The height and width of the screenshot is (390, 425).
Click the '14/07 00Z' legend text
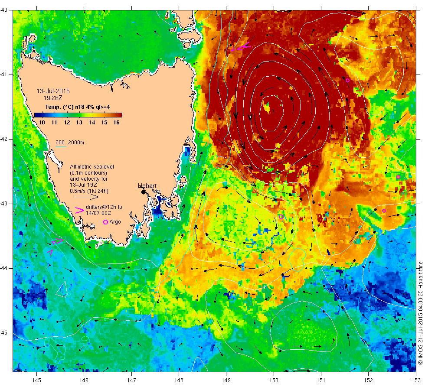98,213
